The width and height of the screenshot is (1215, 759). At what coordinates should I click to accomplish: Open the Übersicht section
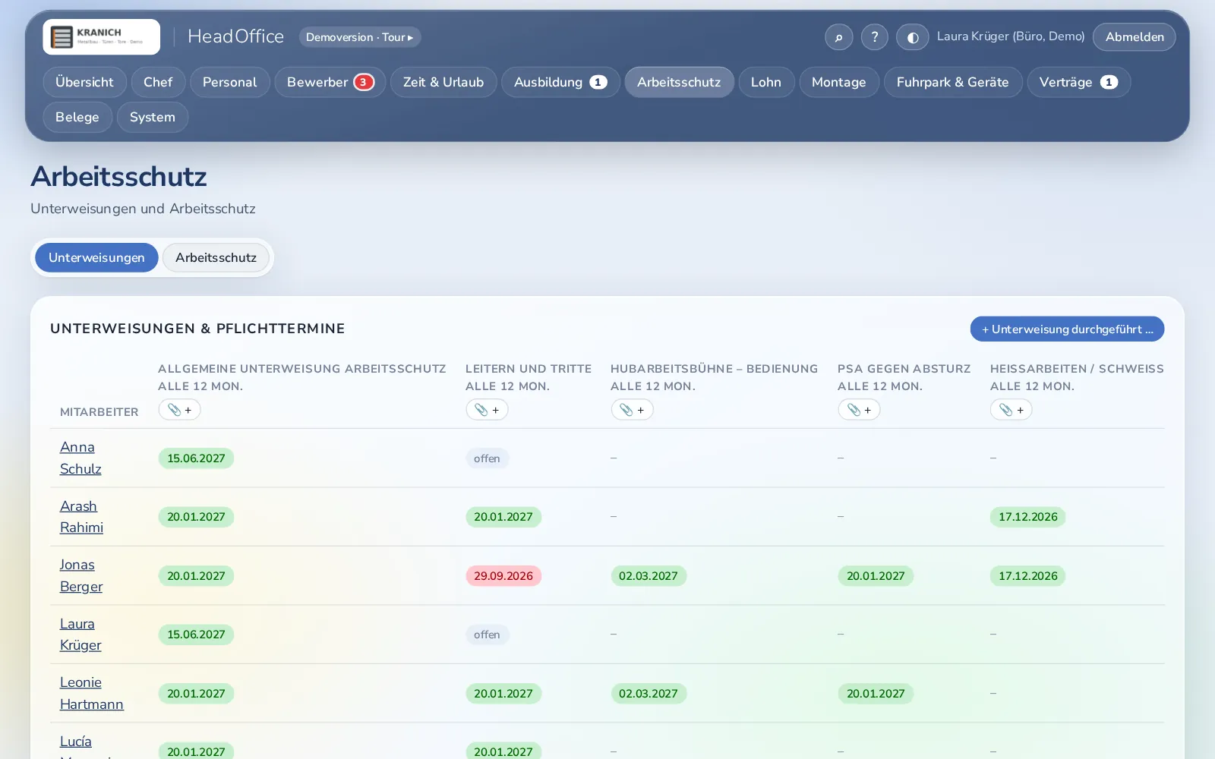(x=84, y=82)
